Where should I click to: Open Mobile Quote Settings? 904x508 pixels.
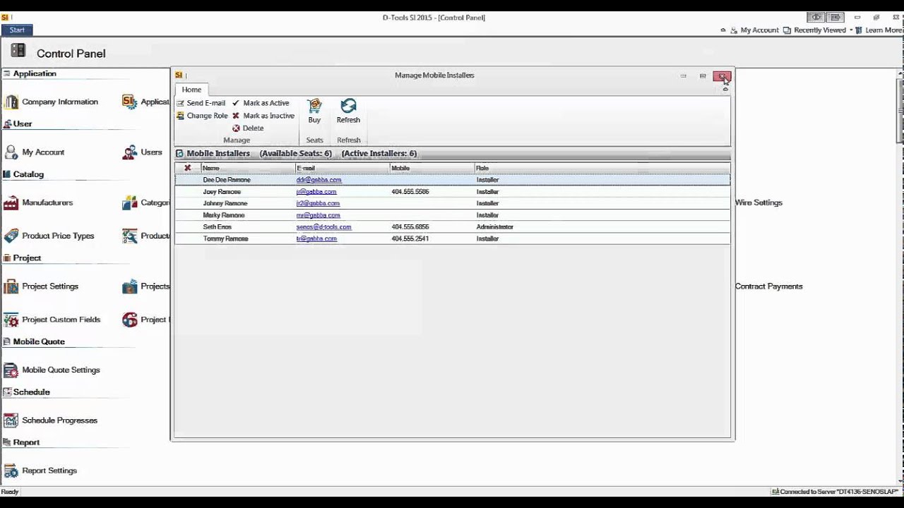point(52,370)
